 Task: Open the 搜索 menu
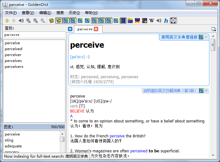pyautogui.click(x=60, y=13)
